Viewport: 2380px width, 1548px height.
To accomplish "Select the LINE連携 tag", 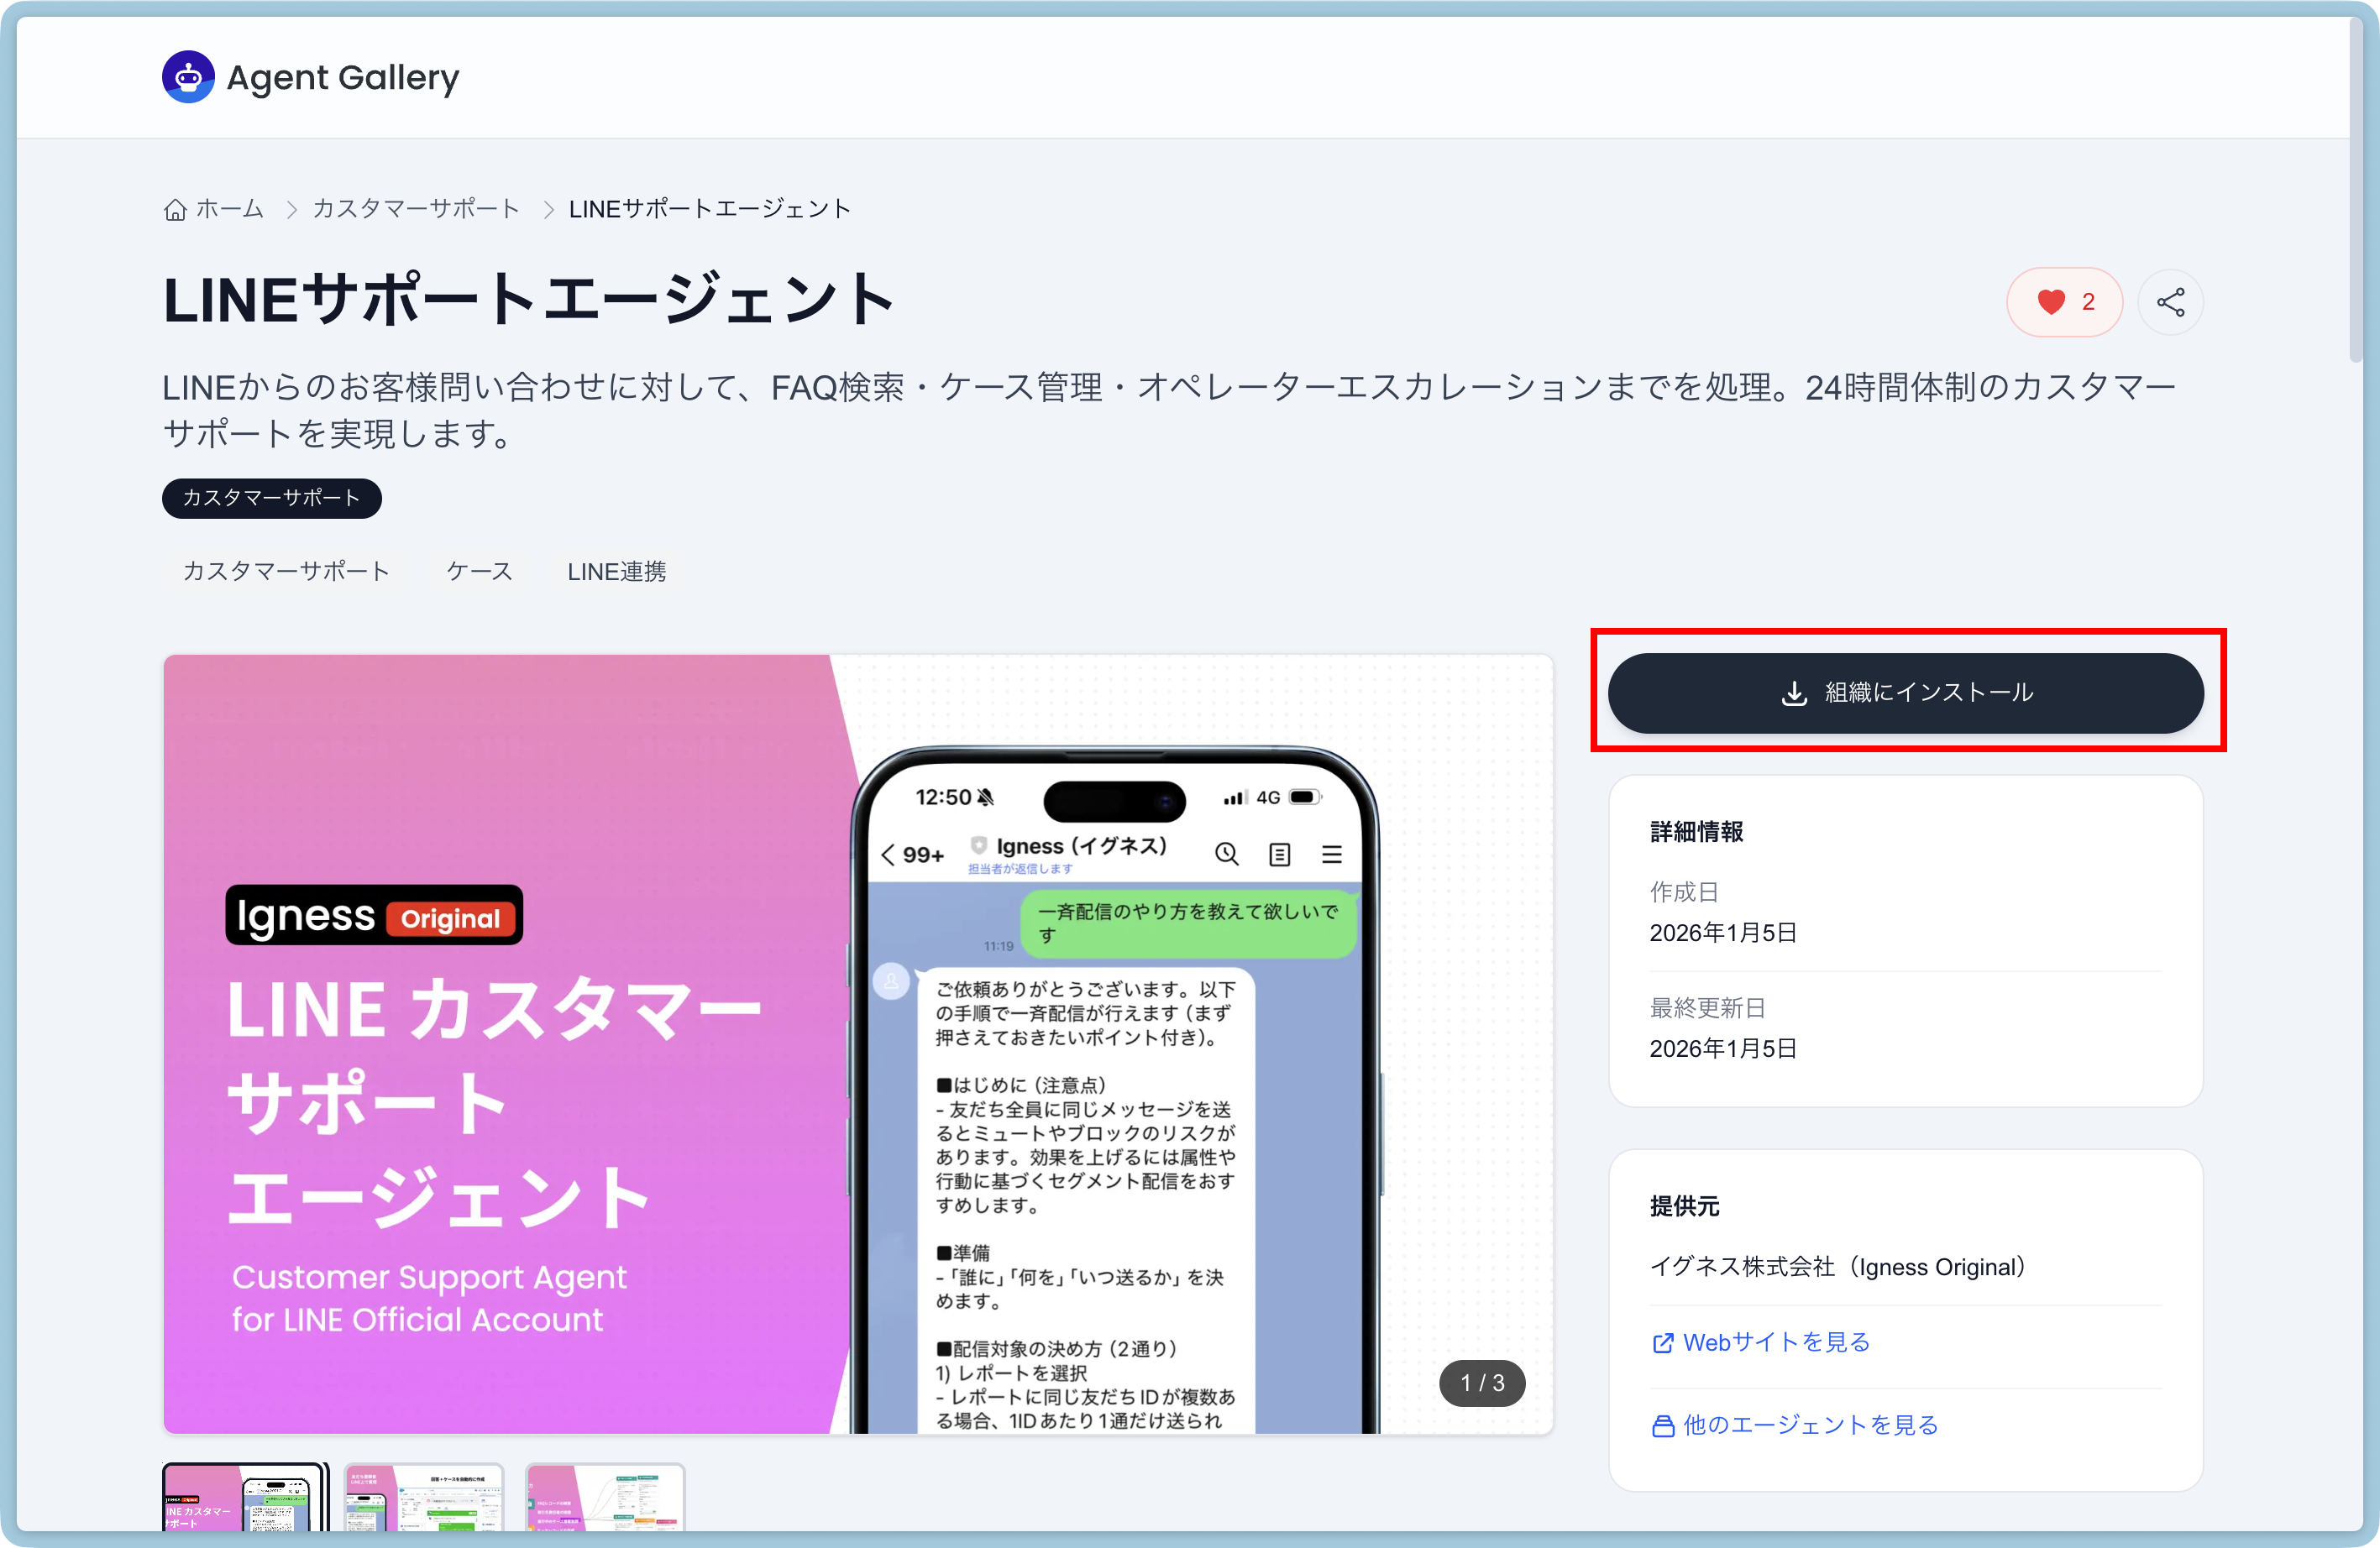I will 616,572.
